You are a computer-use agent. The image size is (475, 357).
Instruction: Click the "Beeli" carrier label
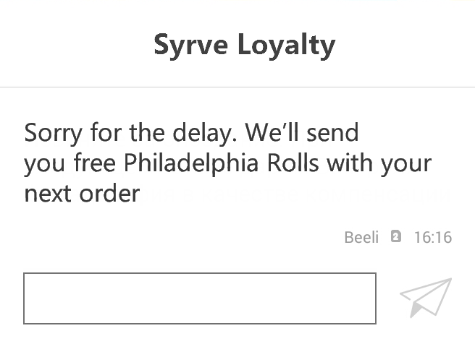(x=361, y=237)
